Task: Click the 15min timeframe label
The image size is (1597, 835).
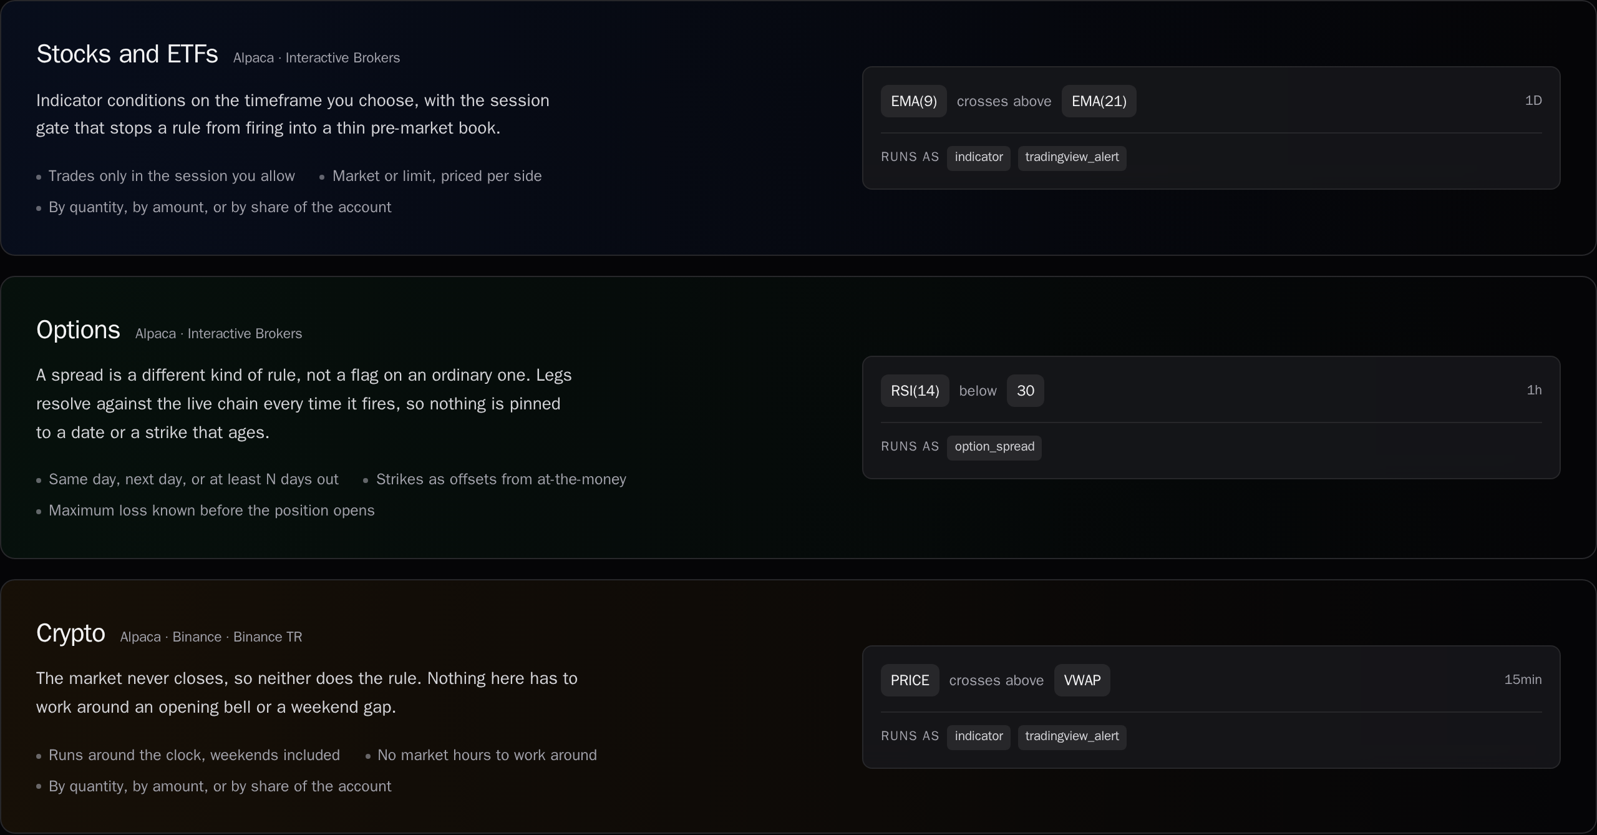Action: tap(1523, 680)
